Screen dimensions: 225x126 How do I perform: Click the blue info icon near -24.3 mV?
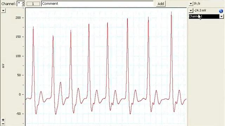pyautogui.click(x=221, y=11)
